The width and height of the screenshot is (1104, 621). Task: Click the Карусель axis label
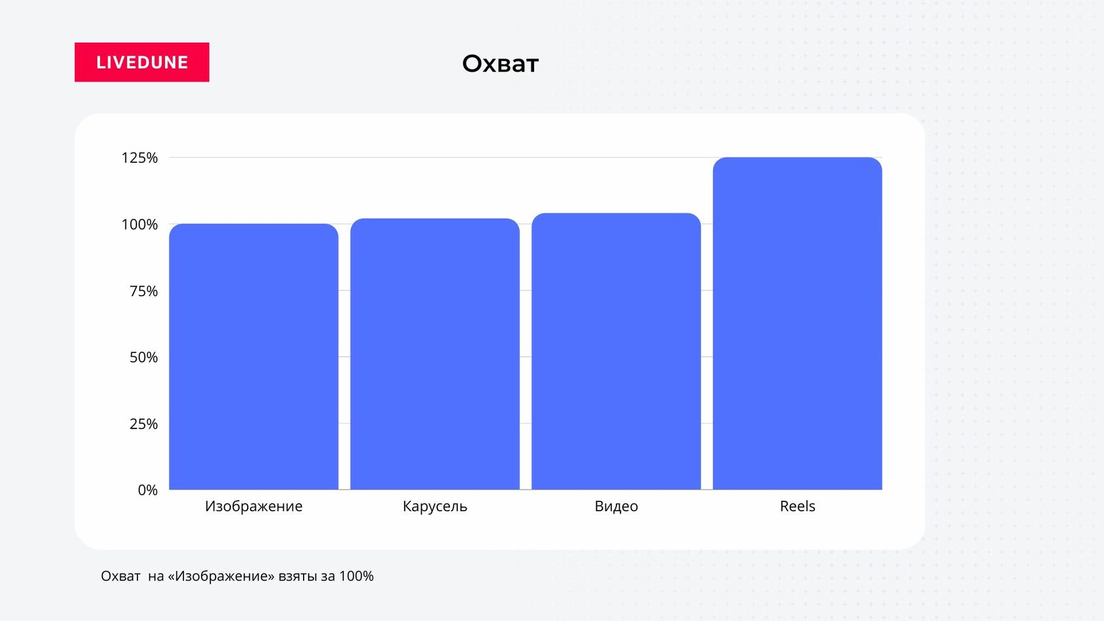point(435,507)
